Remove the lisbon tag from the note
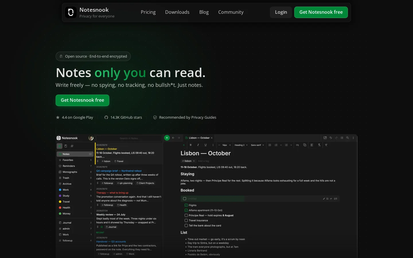 tap(194, 161)
